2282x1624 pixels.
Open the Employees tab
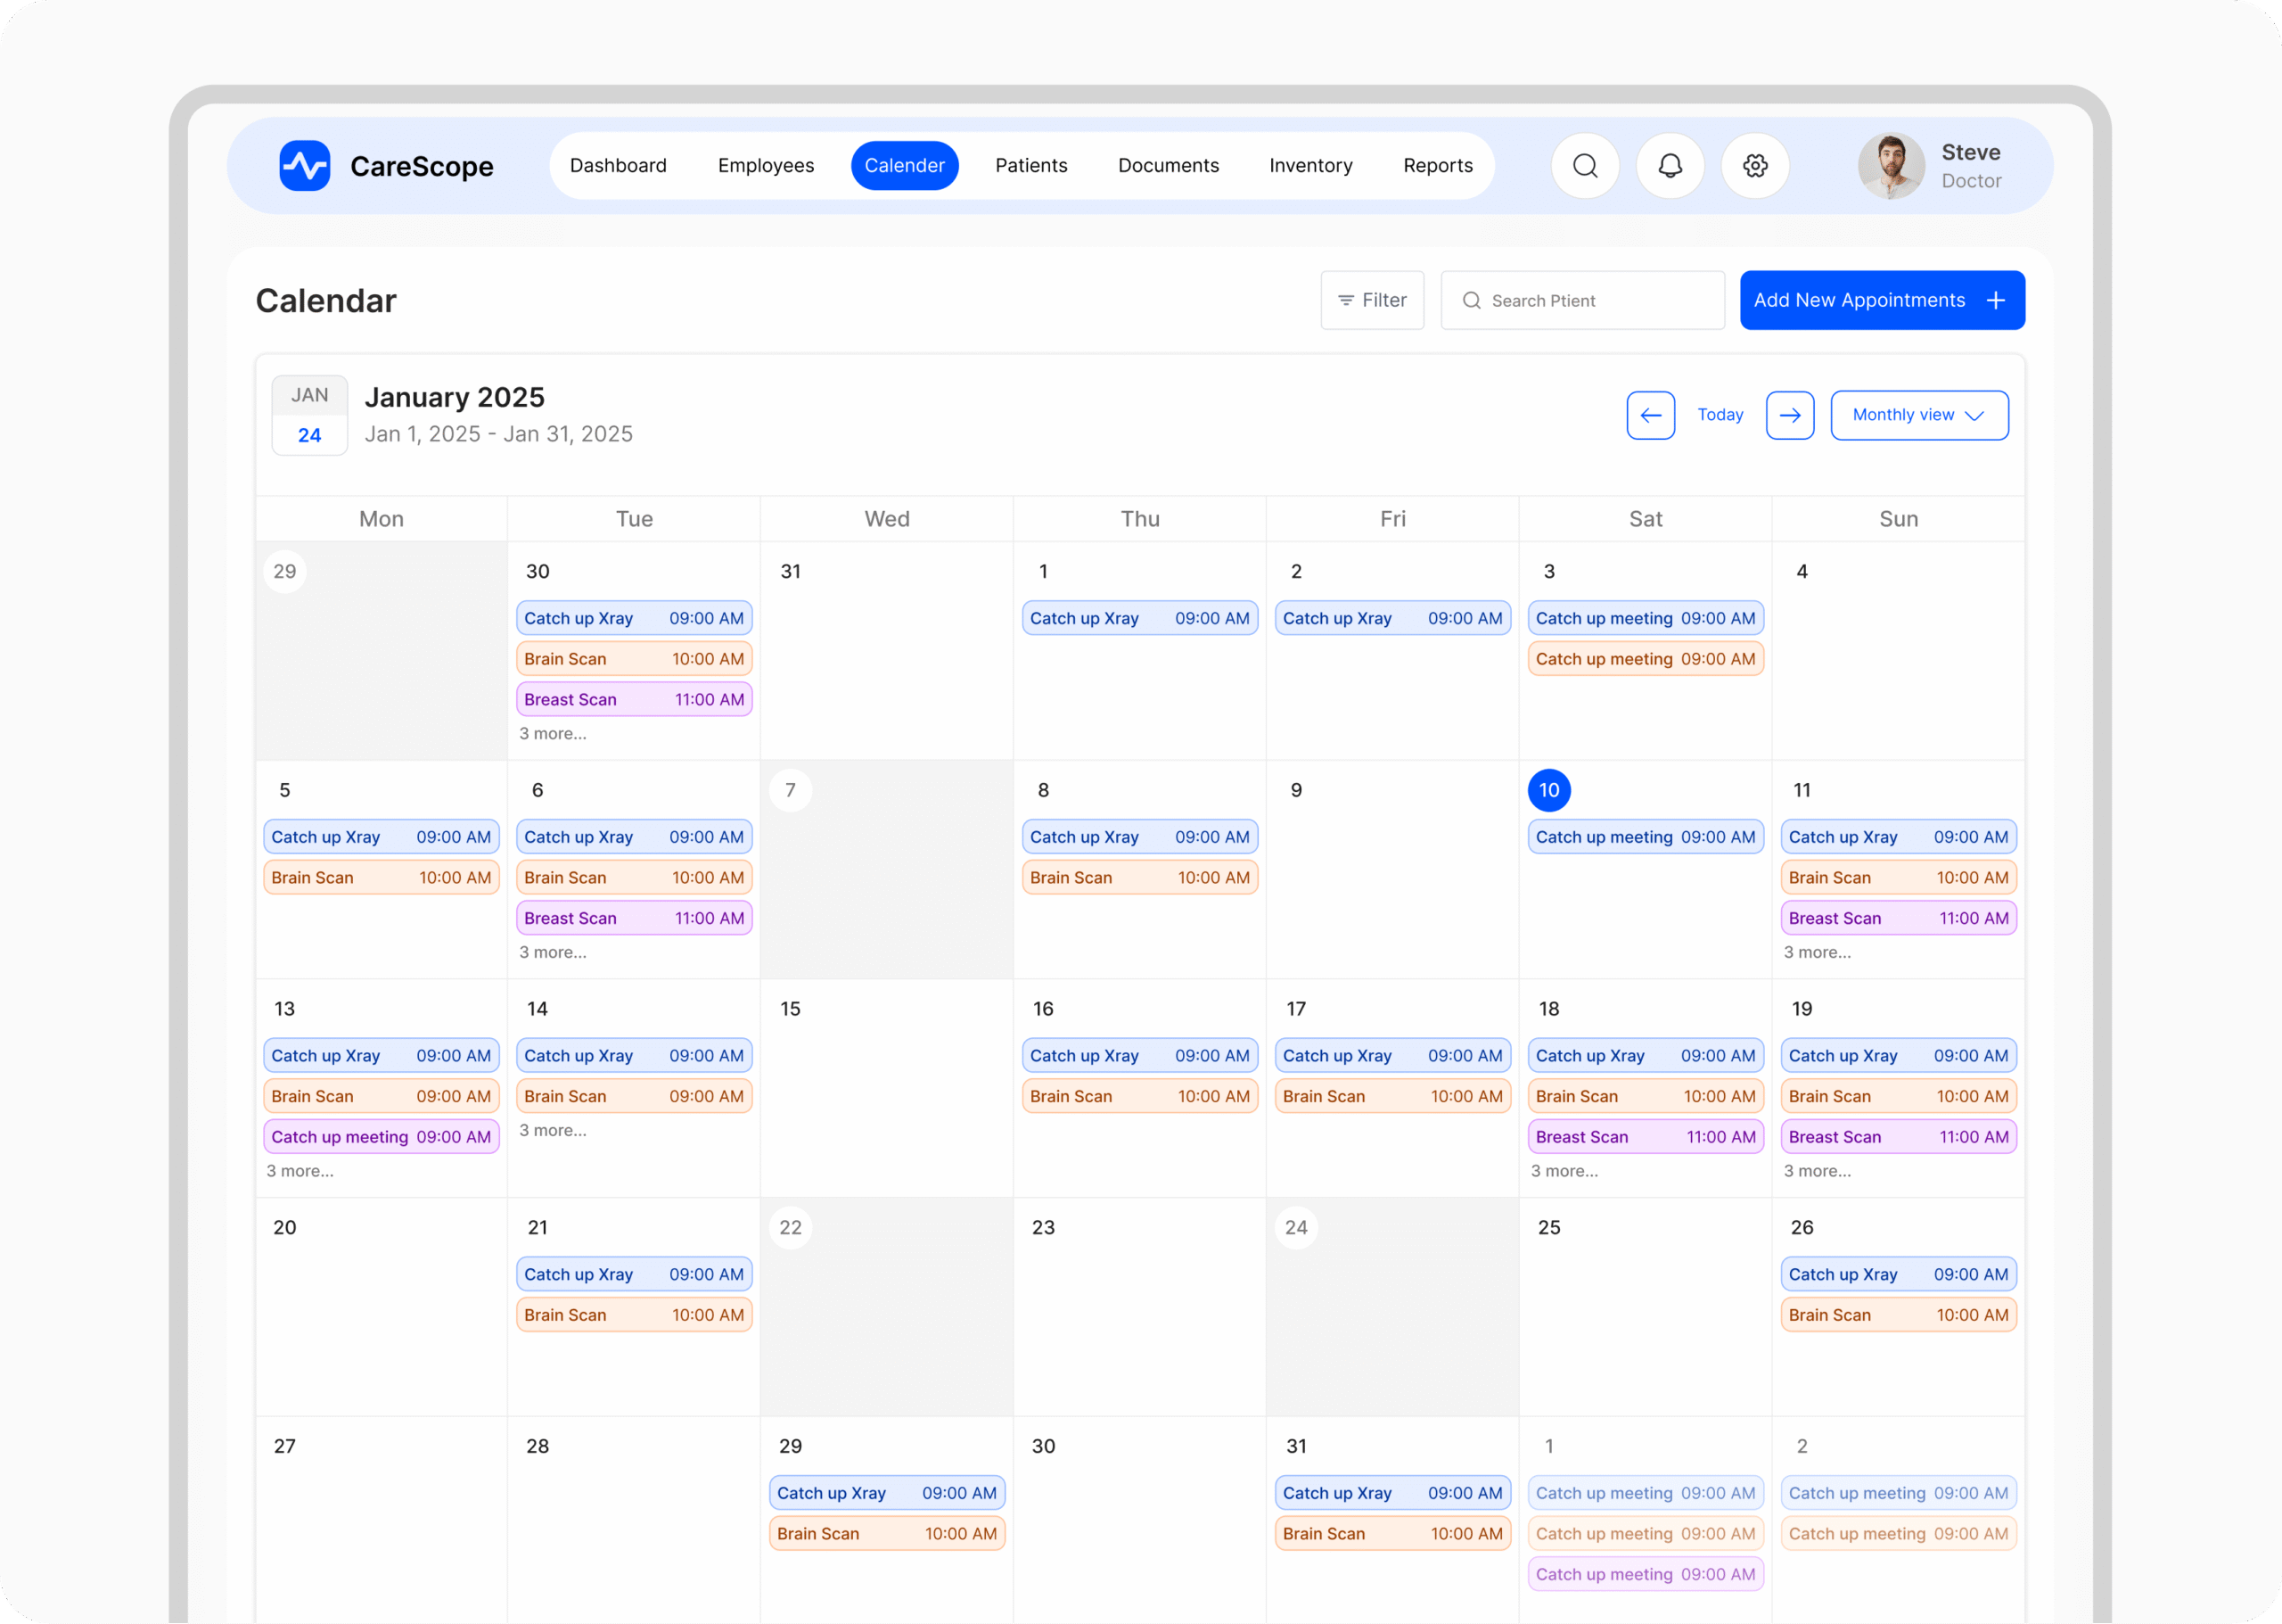click(x=766, y=166)
